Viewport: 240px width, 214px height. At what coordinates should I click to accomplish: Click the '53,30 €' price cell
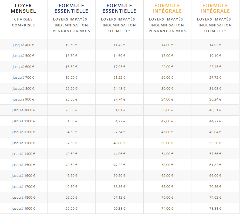click(215, 143)
